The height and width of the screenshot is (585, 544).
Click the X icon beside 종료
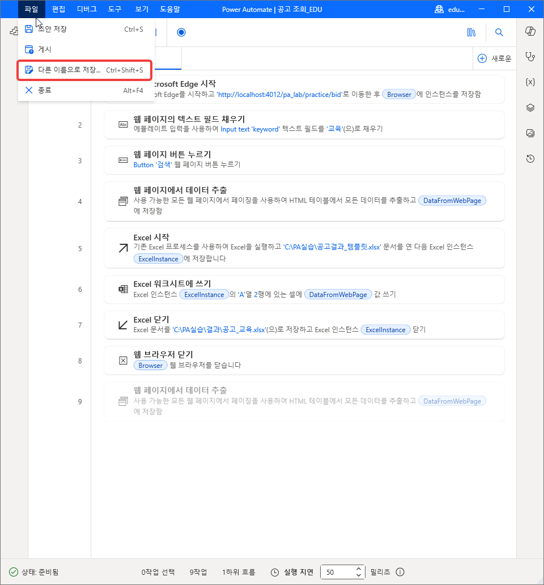click(x=29, y=90)
